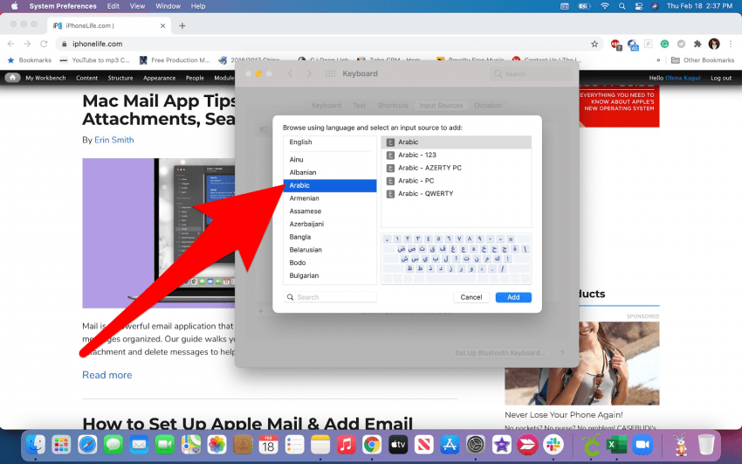The height and width of the screenshot is (464, 742).
Task: Open the Apple menu
Action: coord(14,6)
